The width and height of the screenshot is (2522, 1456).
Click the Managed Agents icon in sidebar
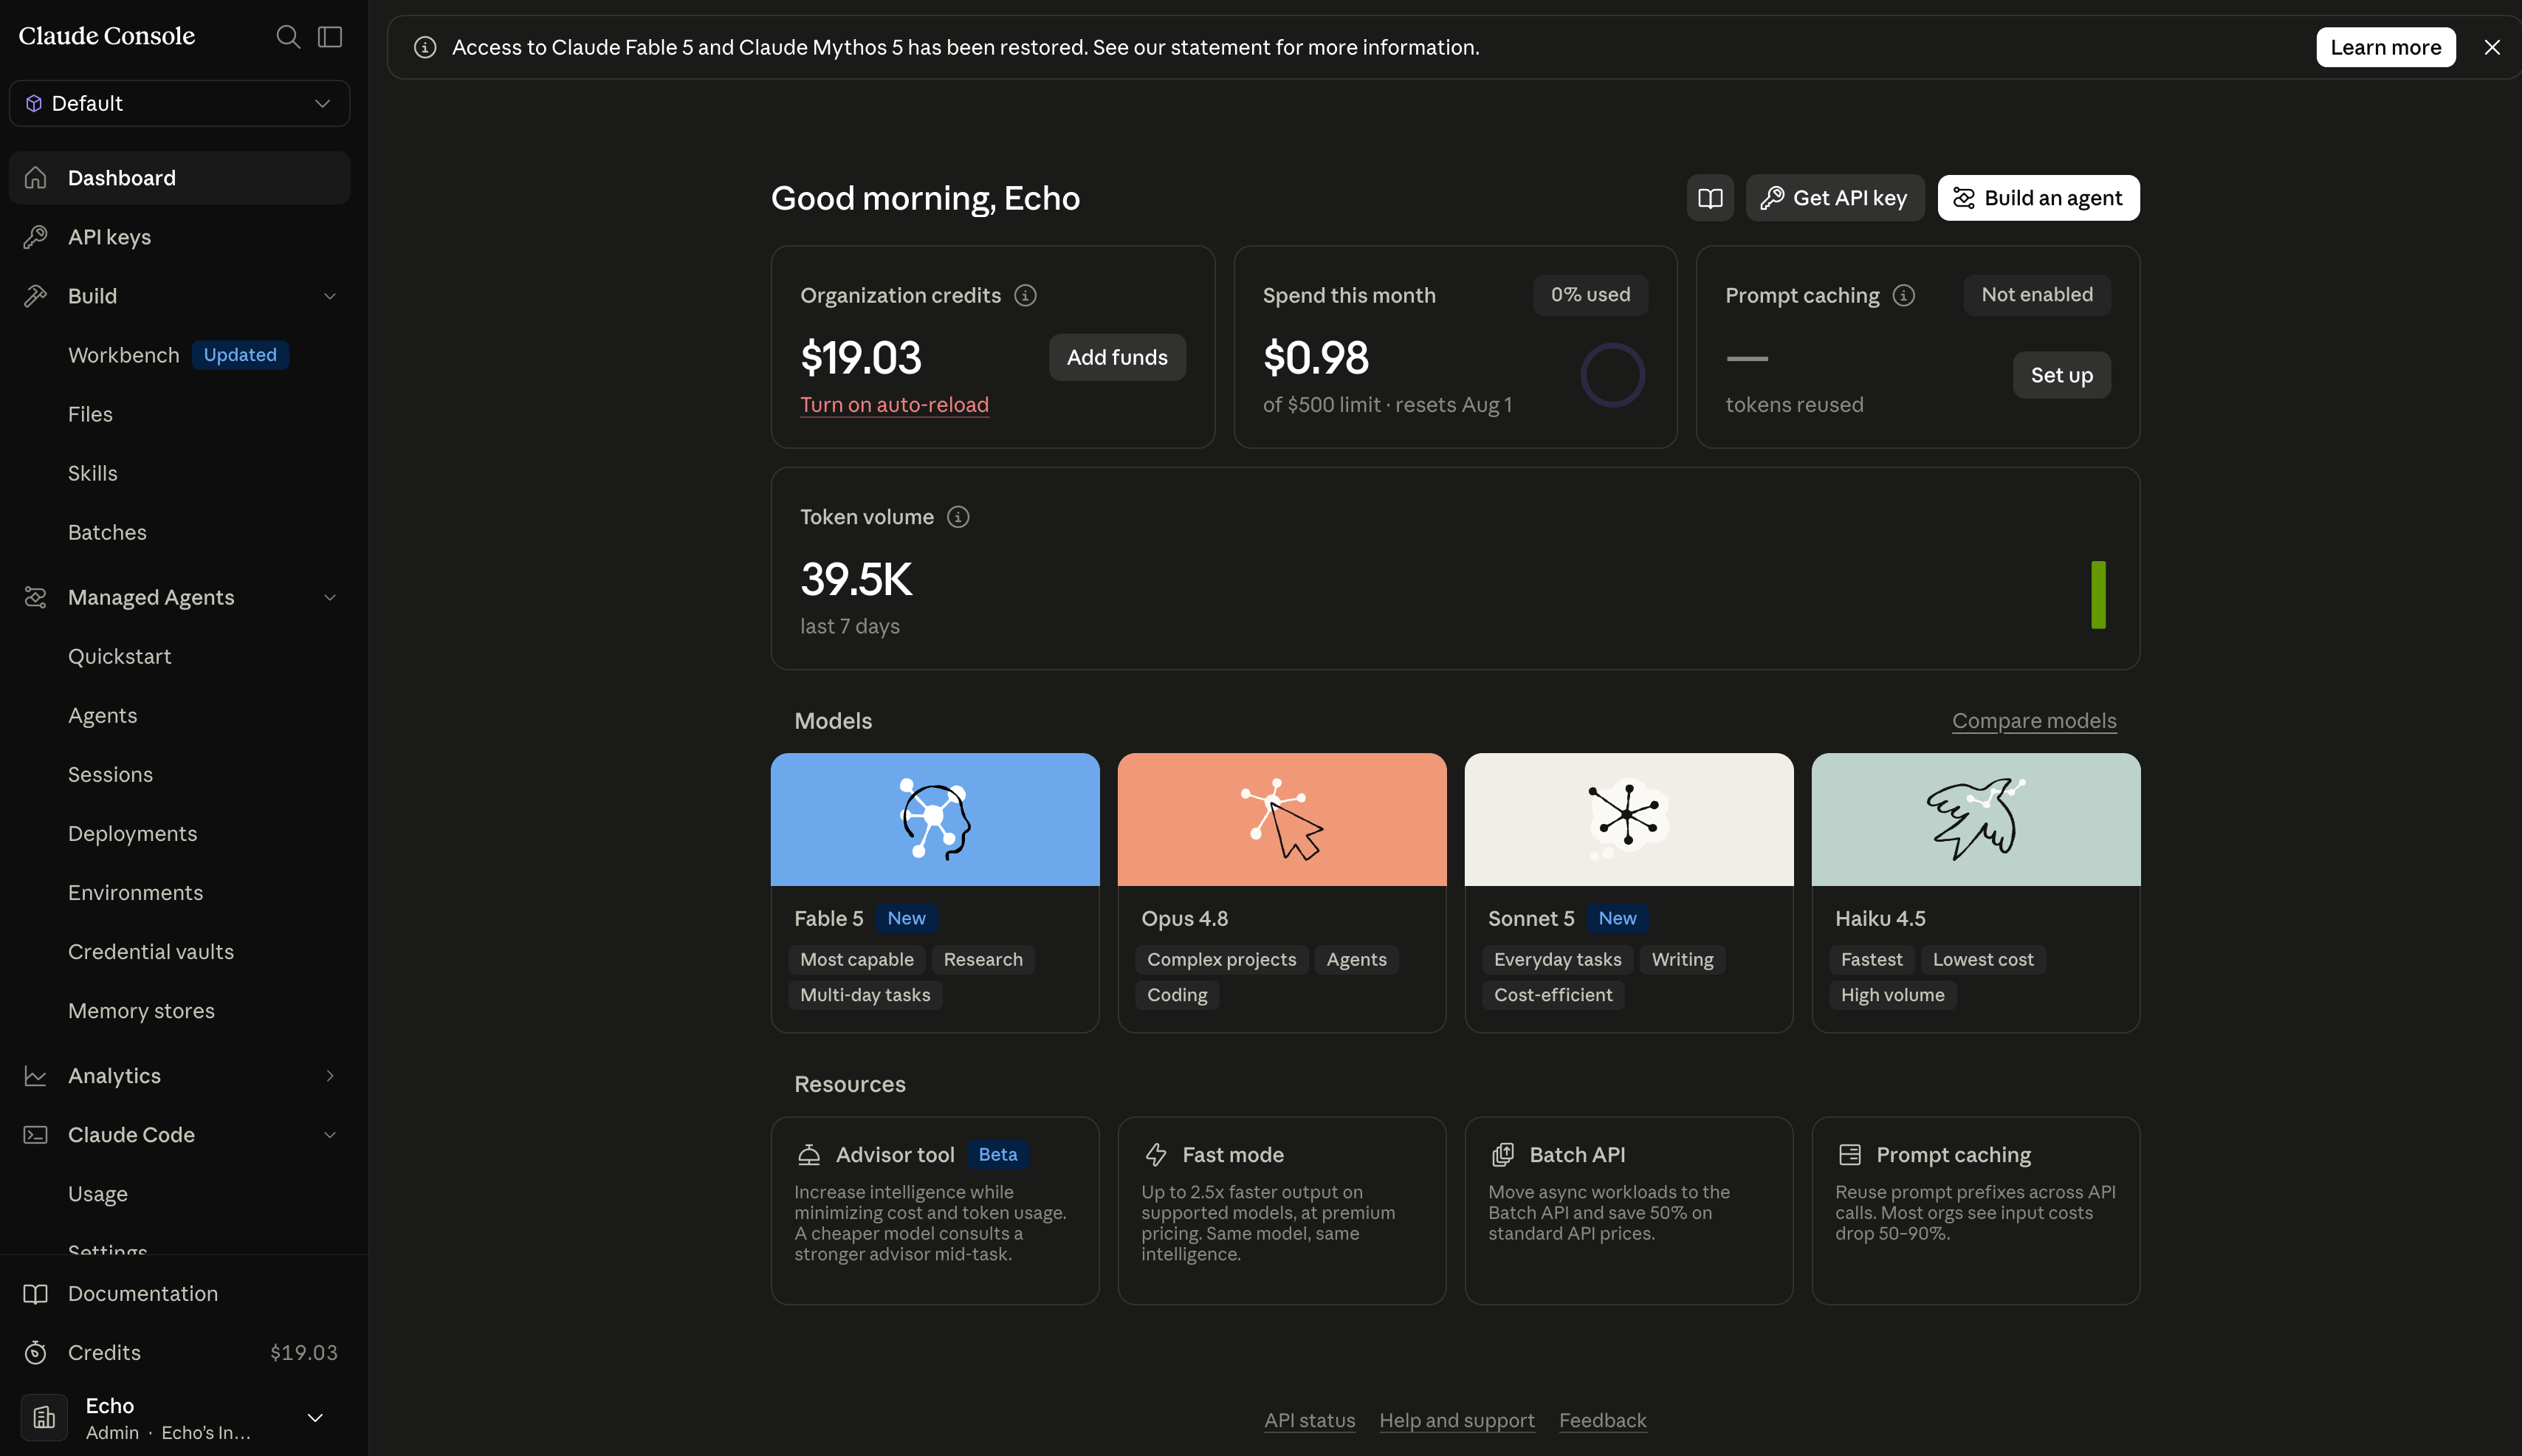(x=36, y=597)
